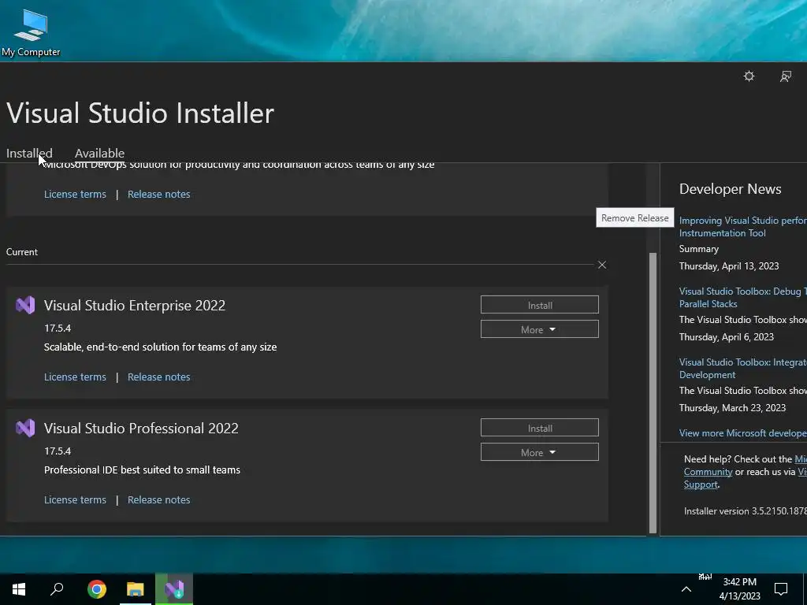Open the Community help link
The height and width of the screenshot is (605, 807).
708,472
